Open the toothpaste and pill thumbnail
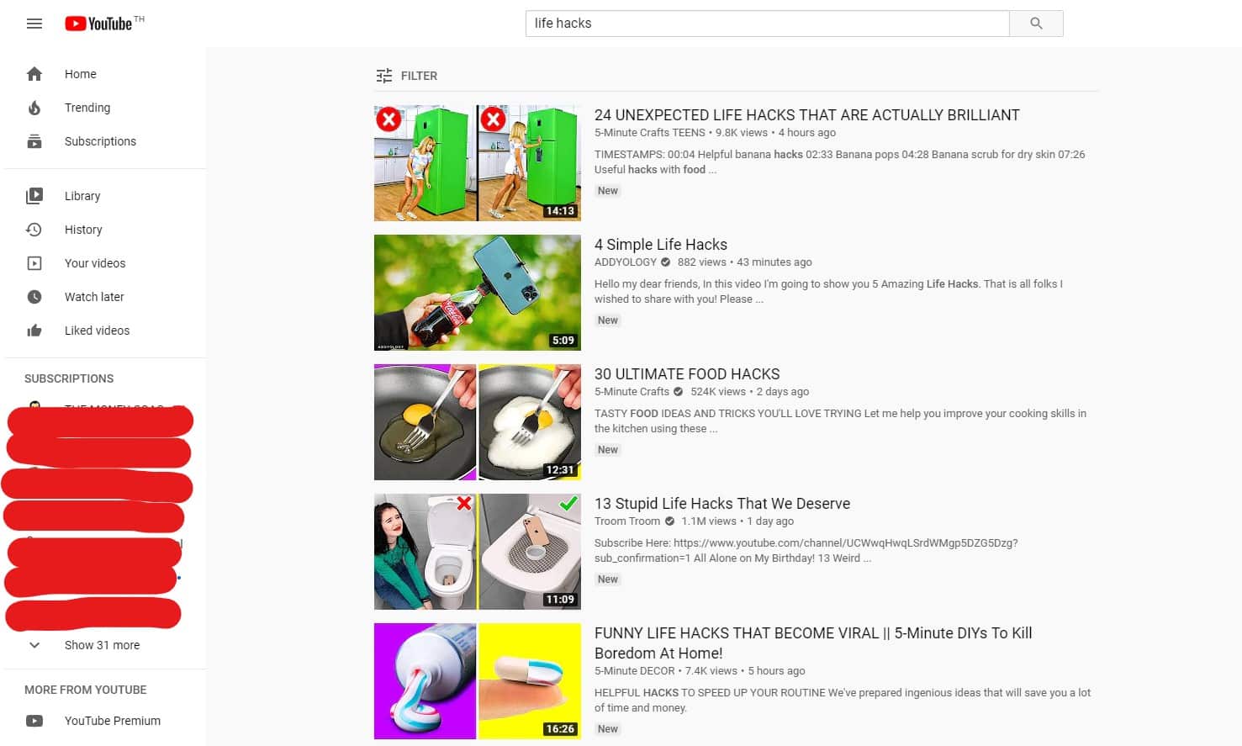 477,681
